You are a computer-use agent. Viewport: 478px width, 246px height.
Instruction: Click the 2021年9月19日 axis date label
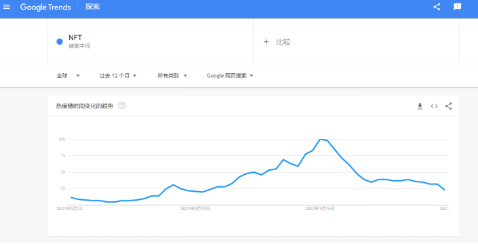pyautogui.click(x=195, y=209)
